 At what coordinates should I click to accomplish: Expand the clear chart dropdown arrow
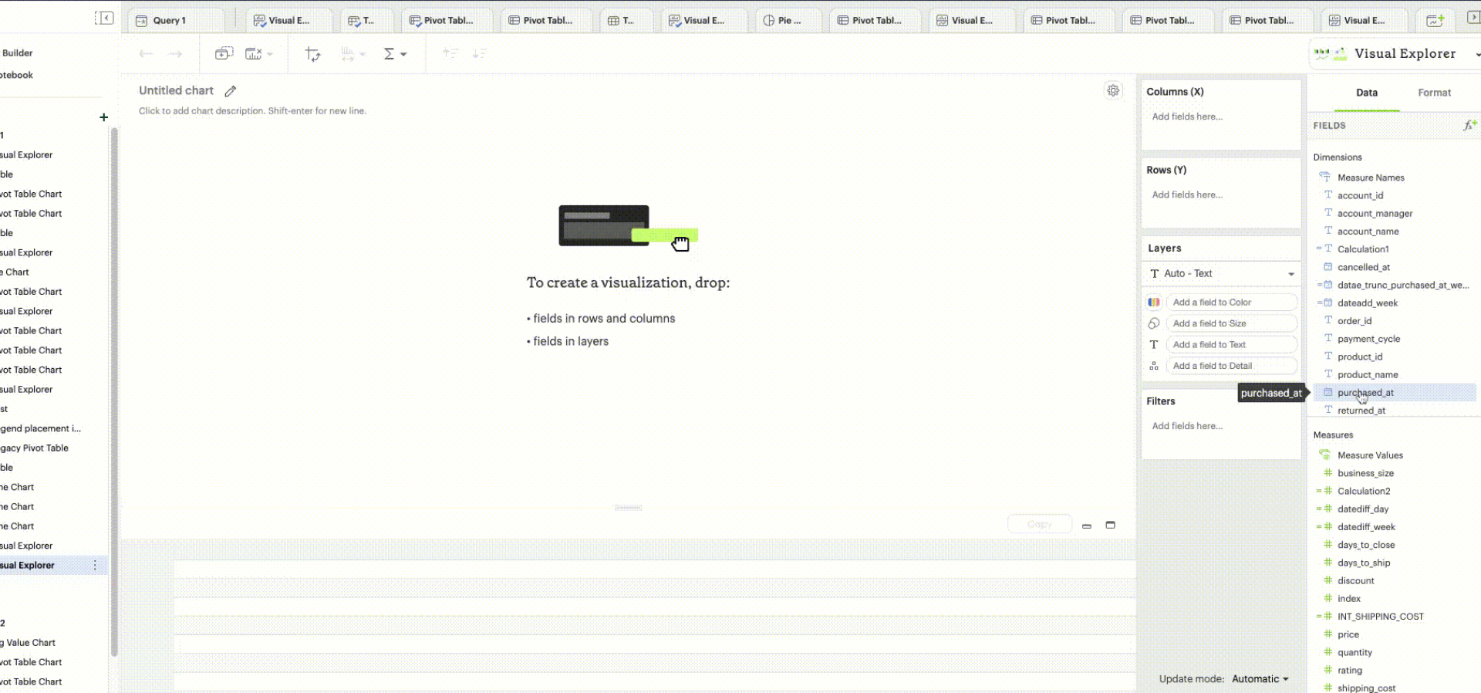(x=270, y=54)
